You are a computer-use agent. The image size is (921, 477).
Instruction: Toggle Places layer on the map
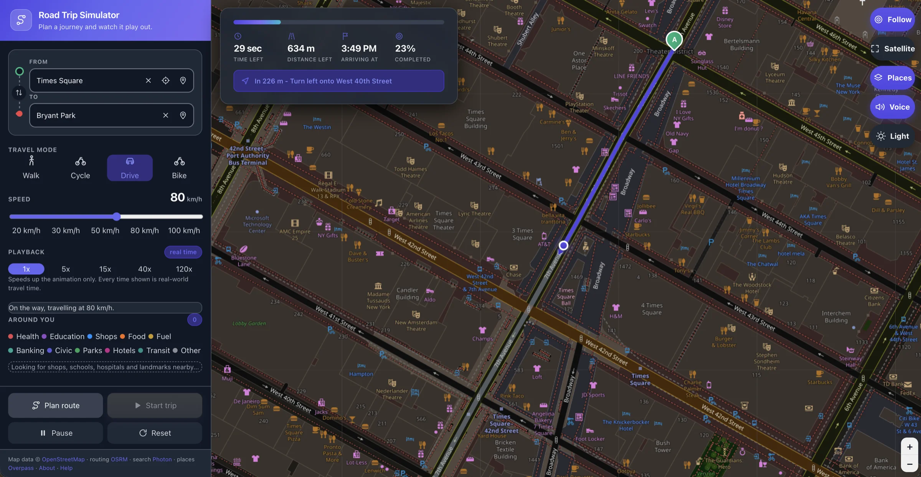pos(893,78)
